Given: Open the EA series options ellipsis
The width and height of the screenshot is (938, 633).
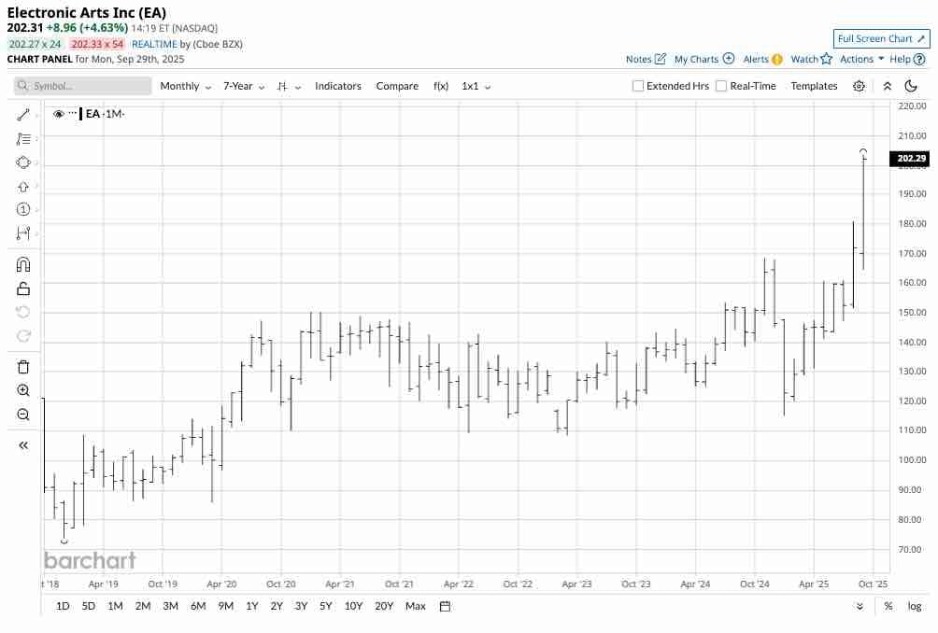Looking at the screenshot, I should [x=72, y=113].
